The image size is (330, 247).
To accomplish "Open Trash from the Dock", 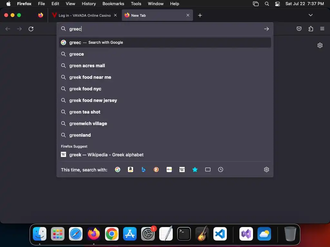I will pos(290,233).
